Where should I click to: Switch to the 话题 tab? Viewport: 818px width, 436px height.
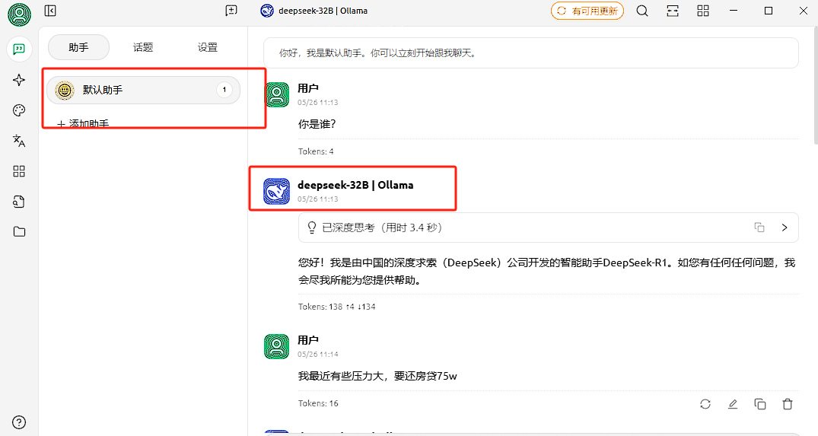click(x=143, y=47)
